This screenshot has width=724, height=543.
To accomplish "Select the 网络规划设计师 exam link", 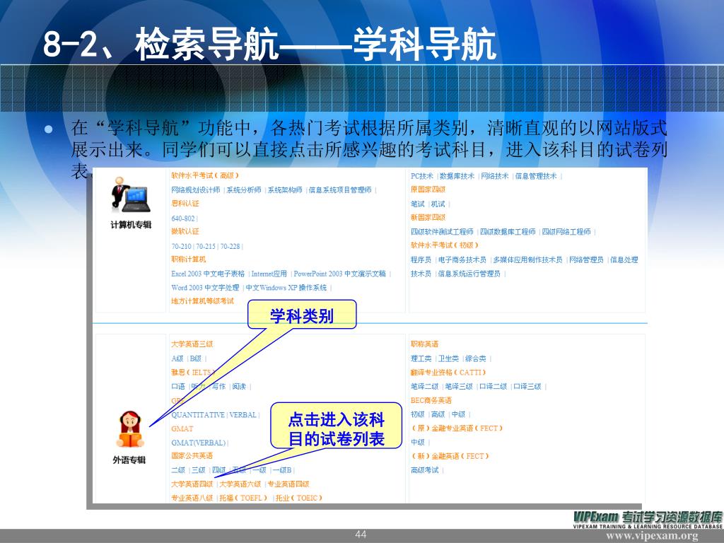I will [195, 189].
